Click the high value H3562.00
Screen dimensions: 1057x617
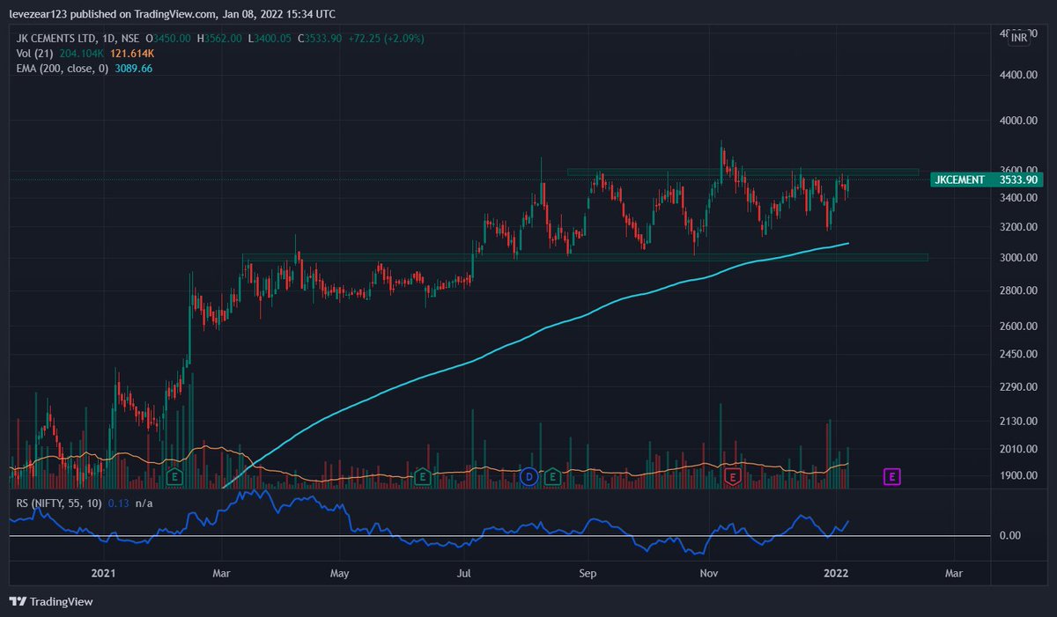[x=220, y=39]
